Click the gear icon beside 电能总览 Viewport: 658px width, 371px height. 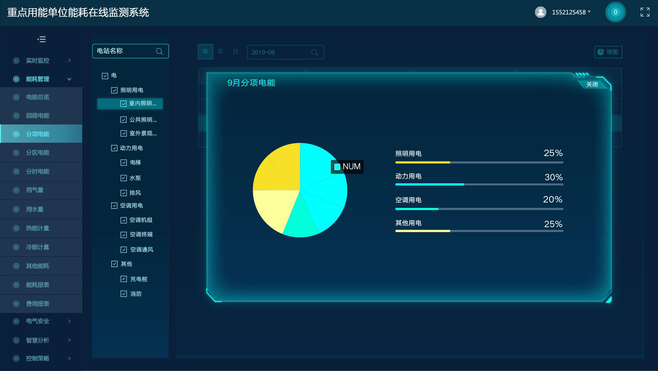coord(16,97)
